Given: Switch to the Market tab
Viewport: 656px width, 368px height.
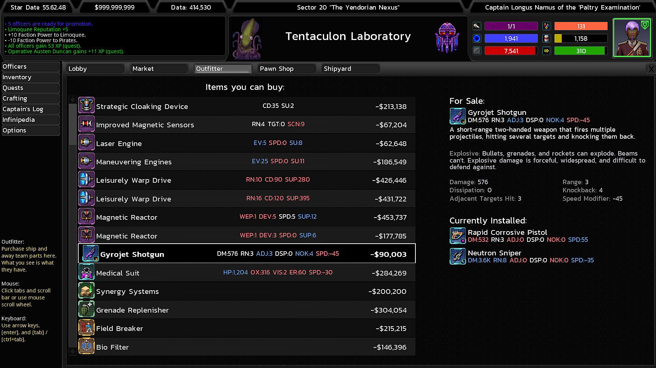Looking at the screenshot, I should pos(159,69).
